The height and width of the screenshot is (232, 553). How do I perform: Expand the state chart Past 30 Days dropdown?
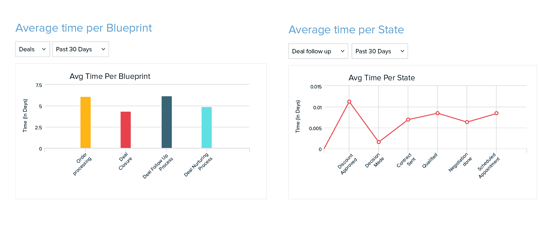tap(380, 51)
